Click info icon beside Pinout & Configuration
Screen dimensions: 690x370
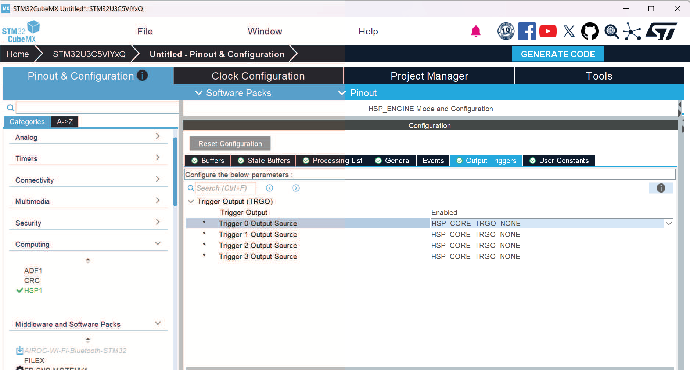[x=142, y=75]
